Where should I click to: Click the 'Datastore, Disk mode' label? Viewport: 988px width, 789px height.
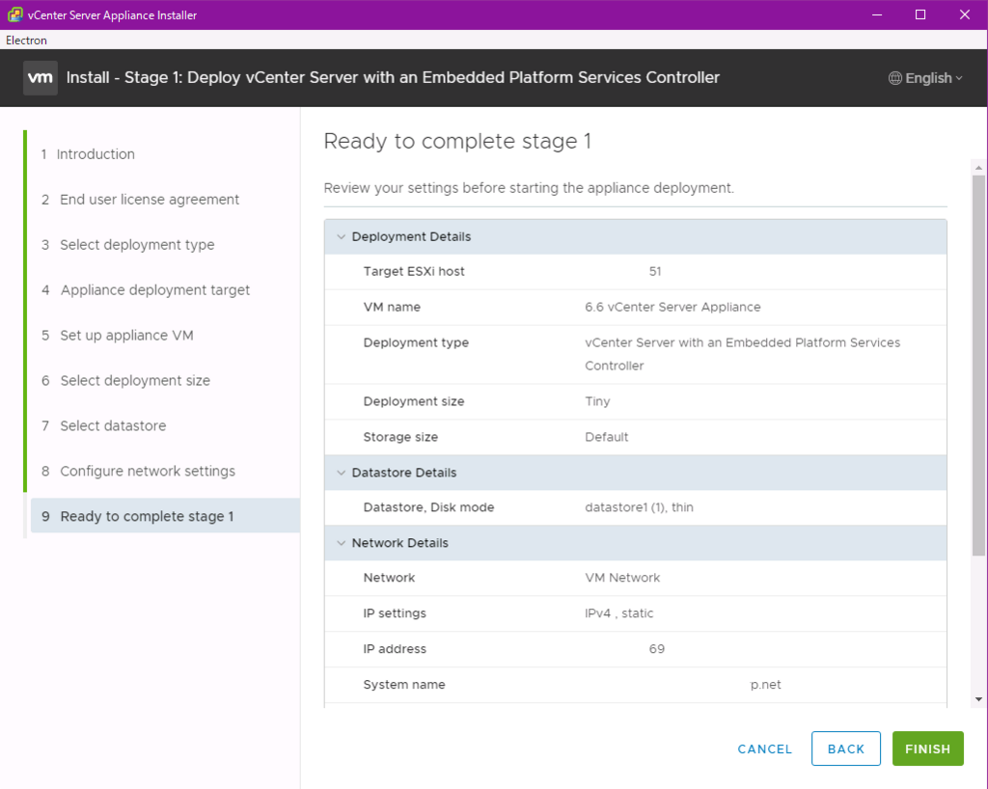[x=428, y=507]
